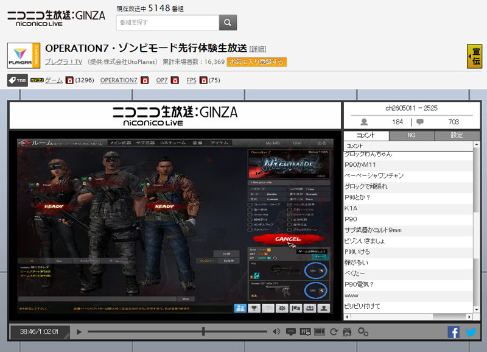Click the yellow 宣伝 promotion button
487x352 pixels.
point(474,56)
